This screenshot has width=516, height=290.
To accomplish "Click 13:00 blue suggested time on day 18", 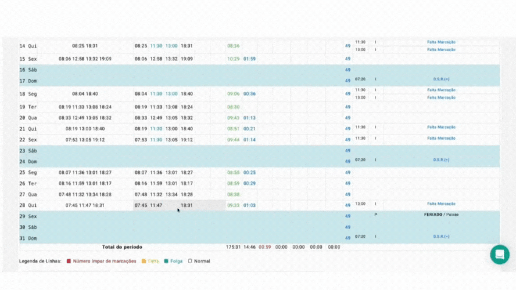I will click(x=171, y=94).
